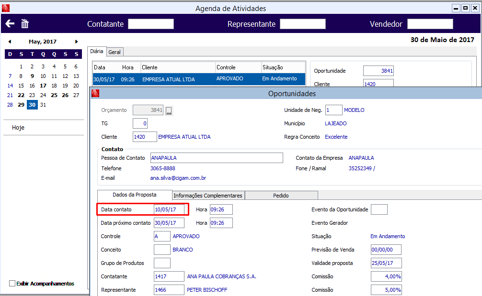Open the Dados da Proposta tab
The image size is (482, 296).
coord(135,195)
